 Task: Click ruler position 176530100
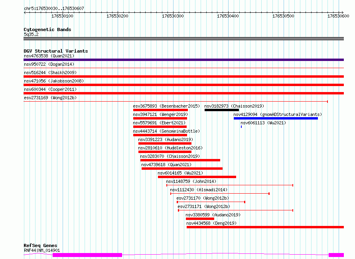pyautogui.click(x=62, y=16)
